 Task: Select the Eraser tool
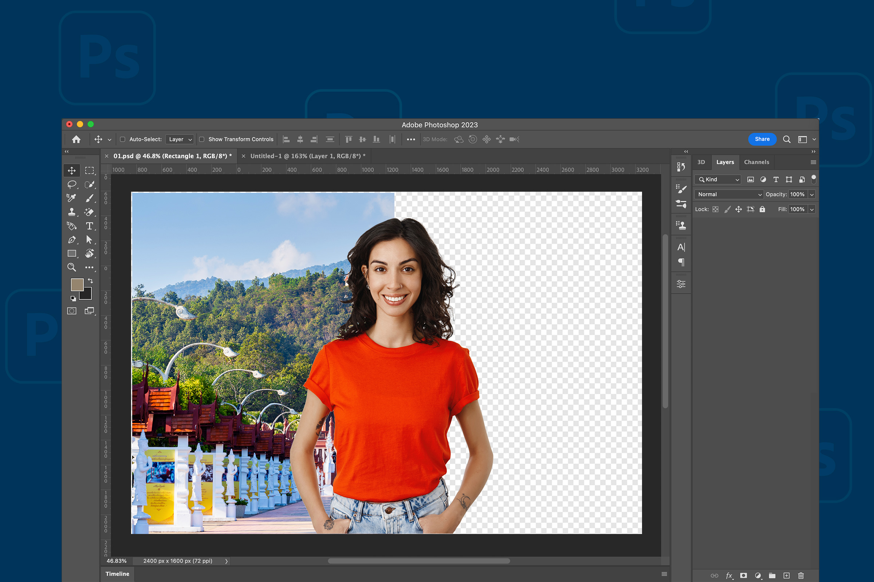pyautogui.click(x=90, y=212)
